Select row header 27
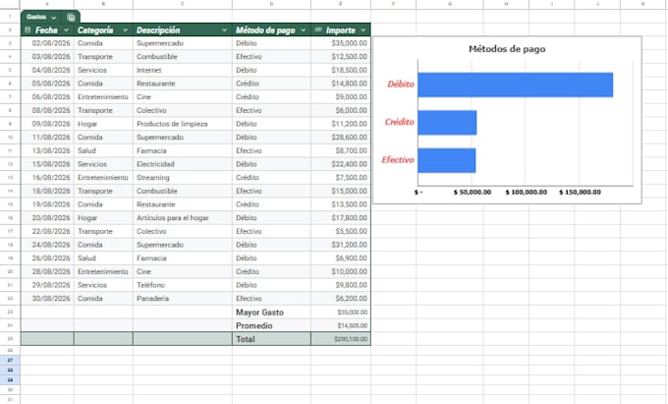 point(10,360)
